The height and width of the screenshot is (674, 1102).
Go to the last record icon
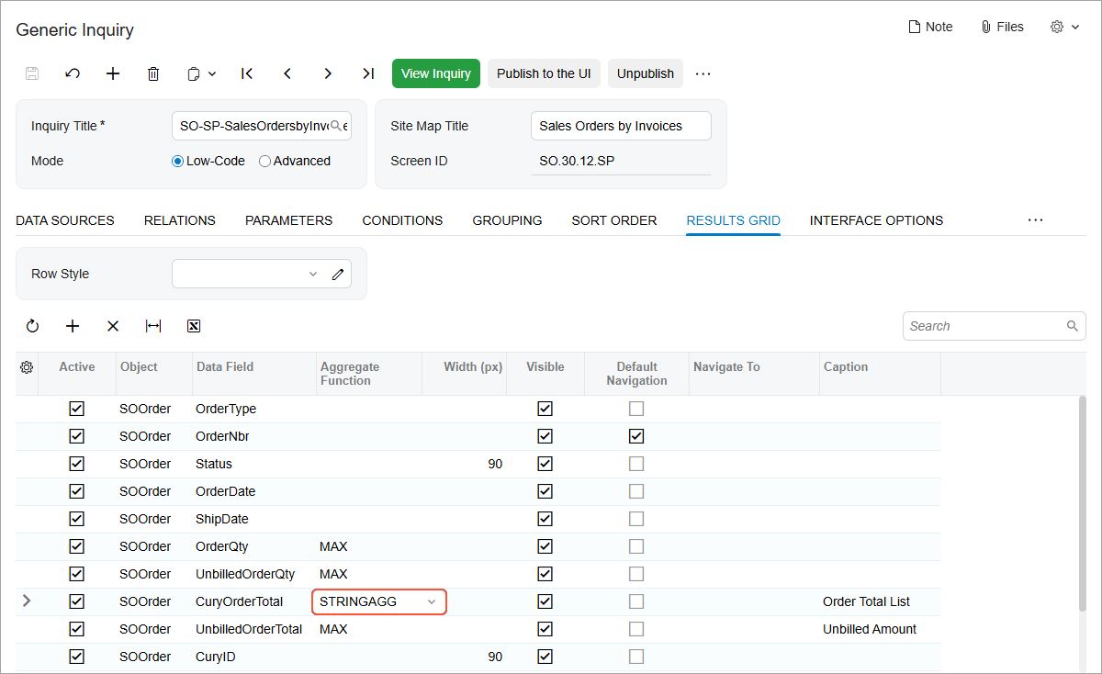coord(368,73)
